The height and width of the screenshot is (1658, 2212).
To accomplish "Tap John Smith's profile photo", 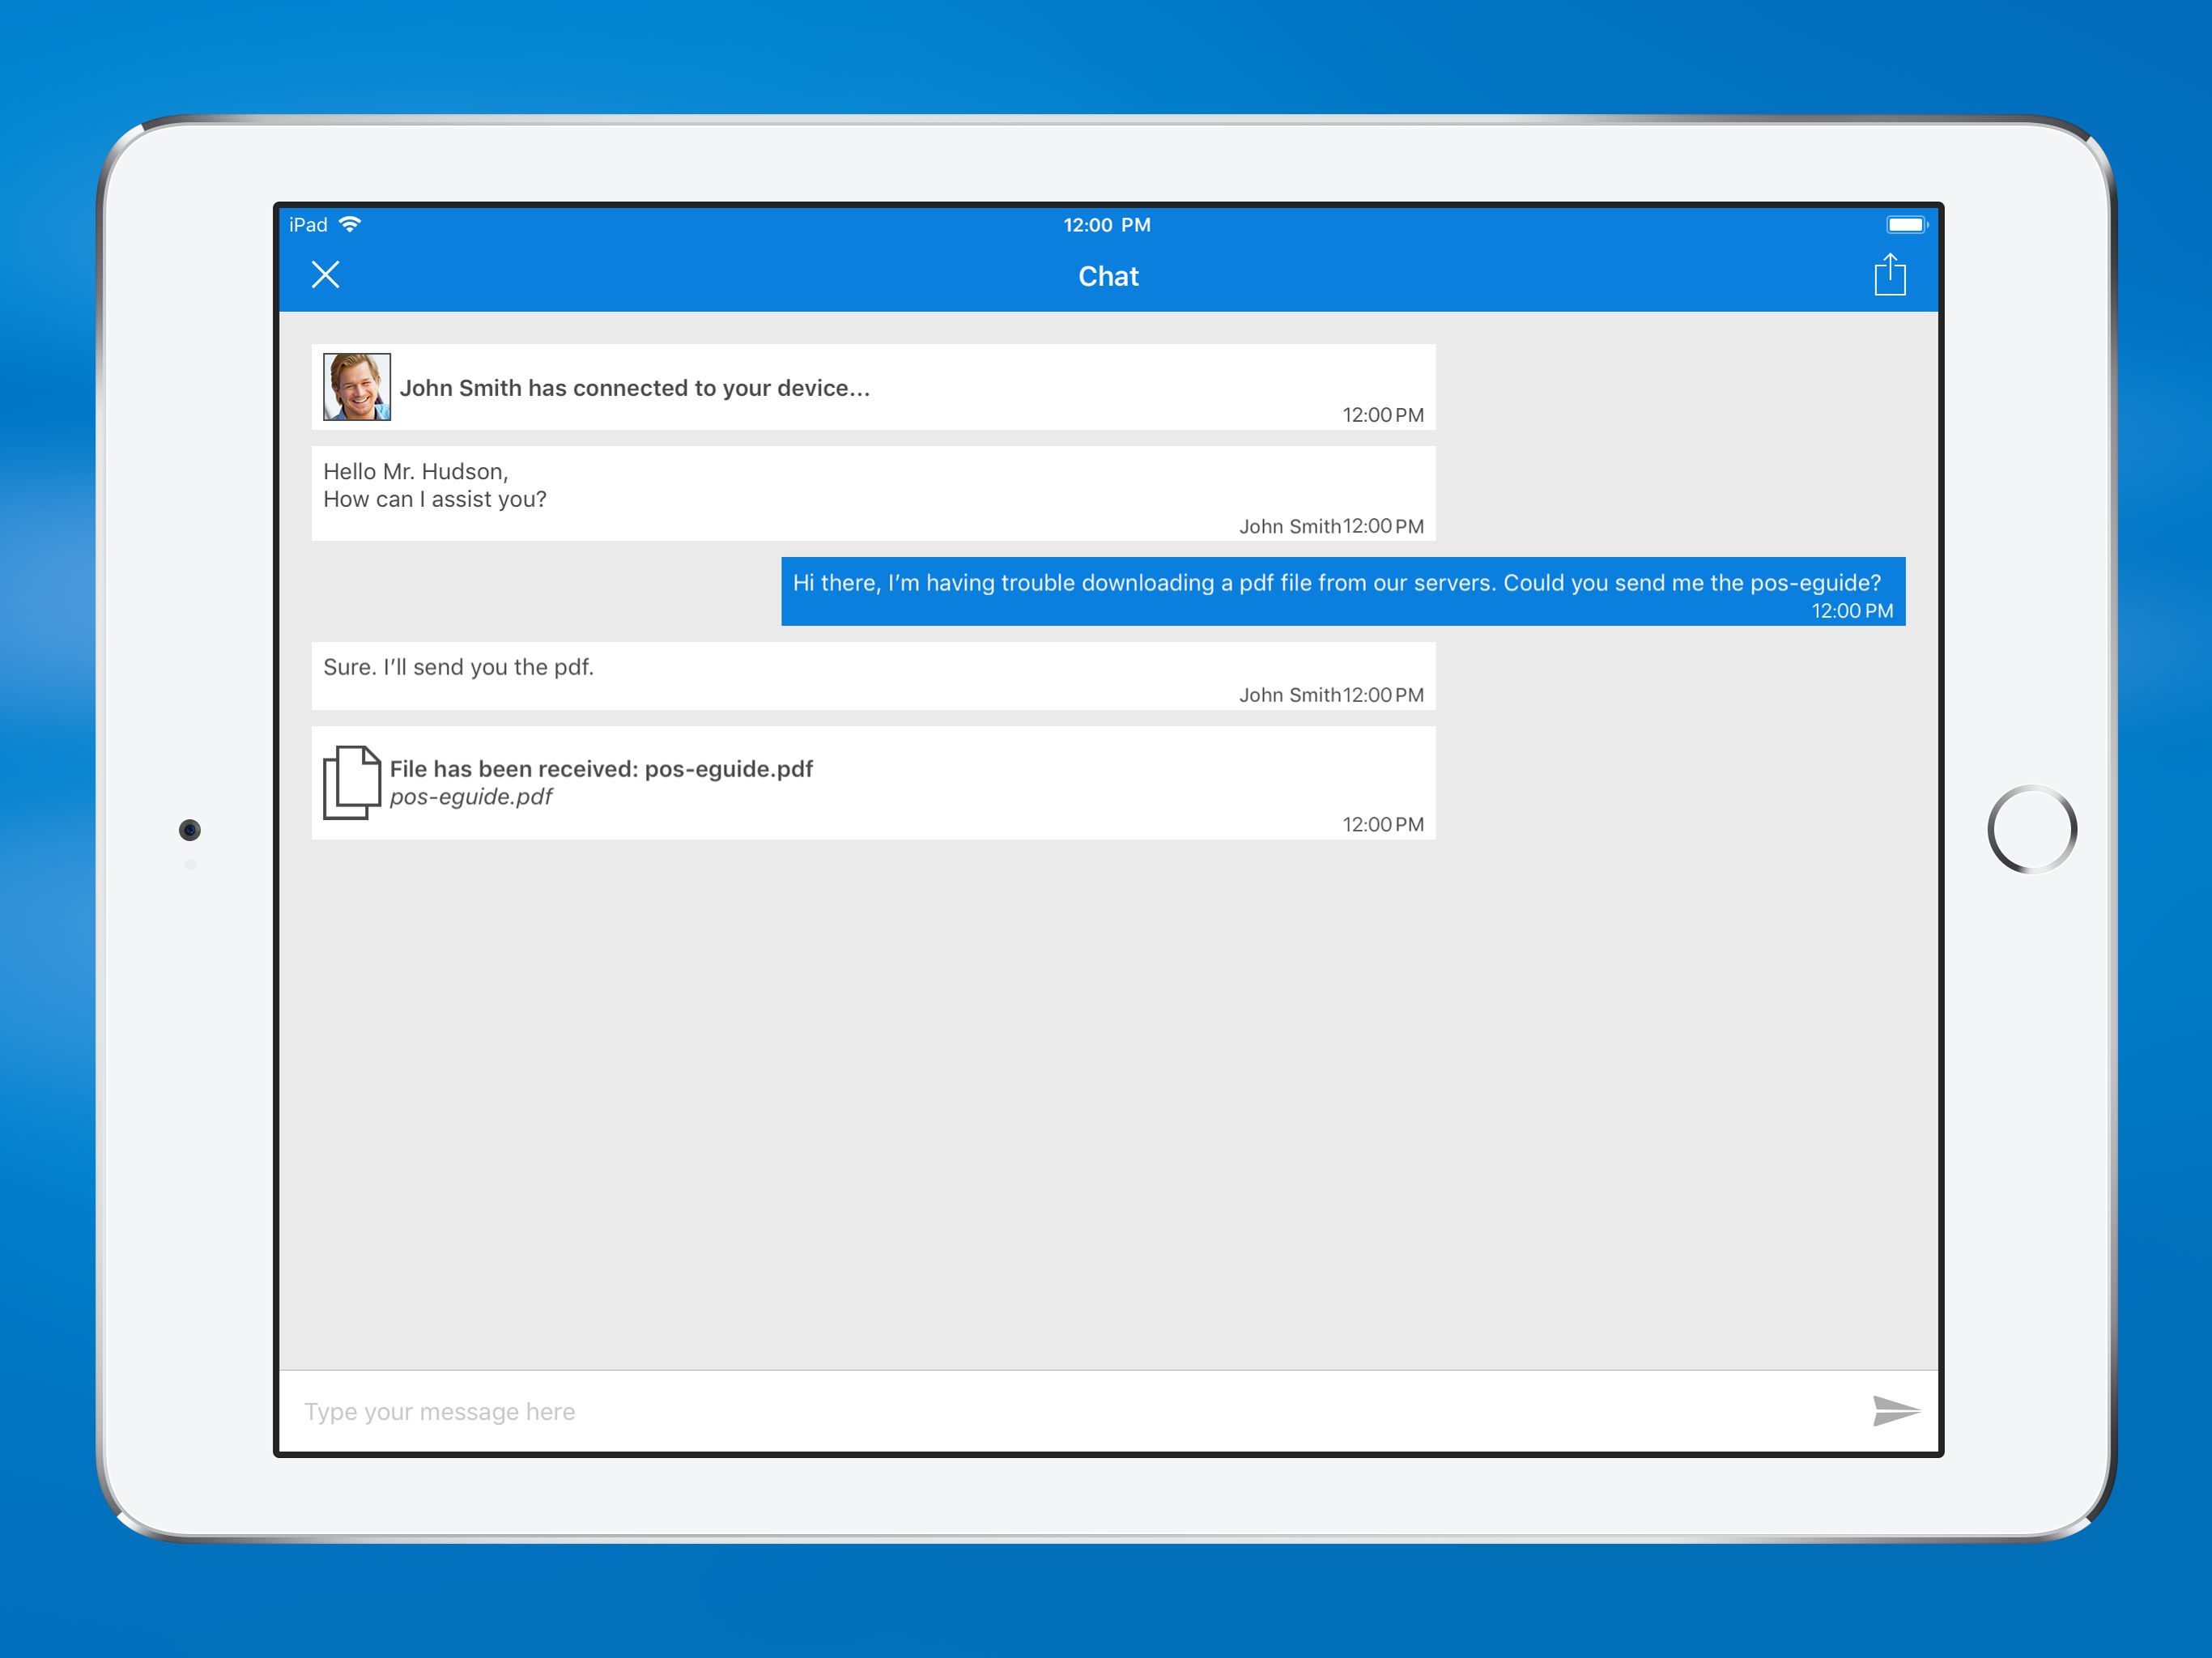I will 356,387.
